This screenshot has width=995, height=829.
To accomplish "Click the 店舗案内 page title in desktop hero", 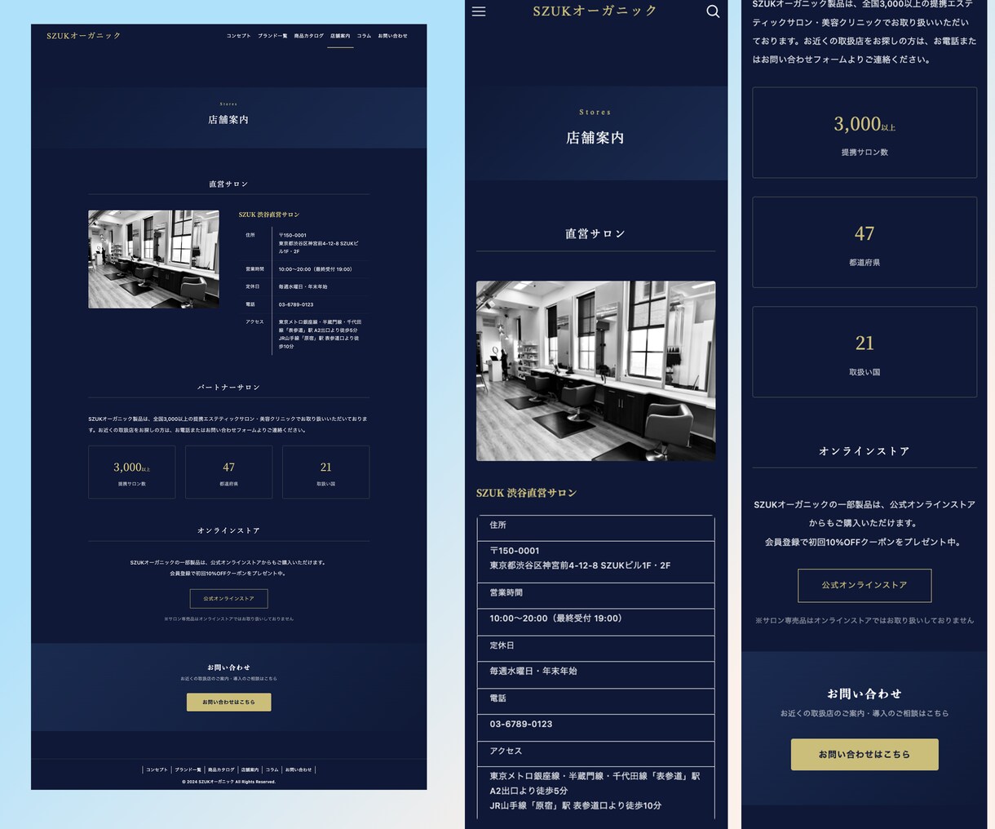I will coord(228,120).
